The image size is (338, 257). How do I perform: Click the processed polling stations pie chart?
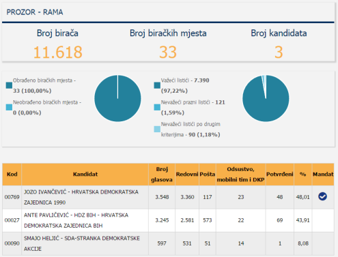click(x=117, y=98)
